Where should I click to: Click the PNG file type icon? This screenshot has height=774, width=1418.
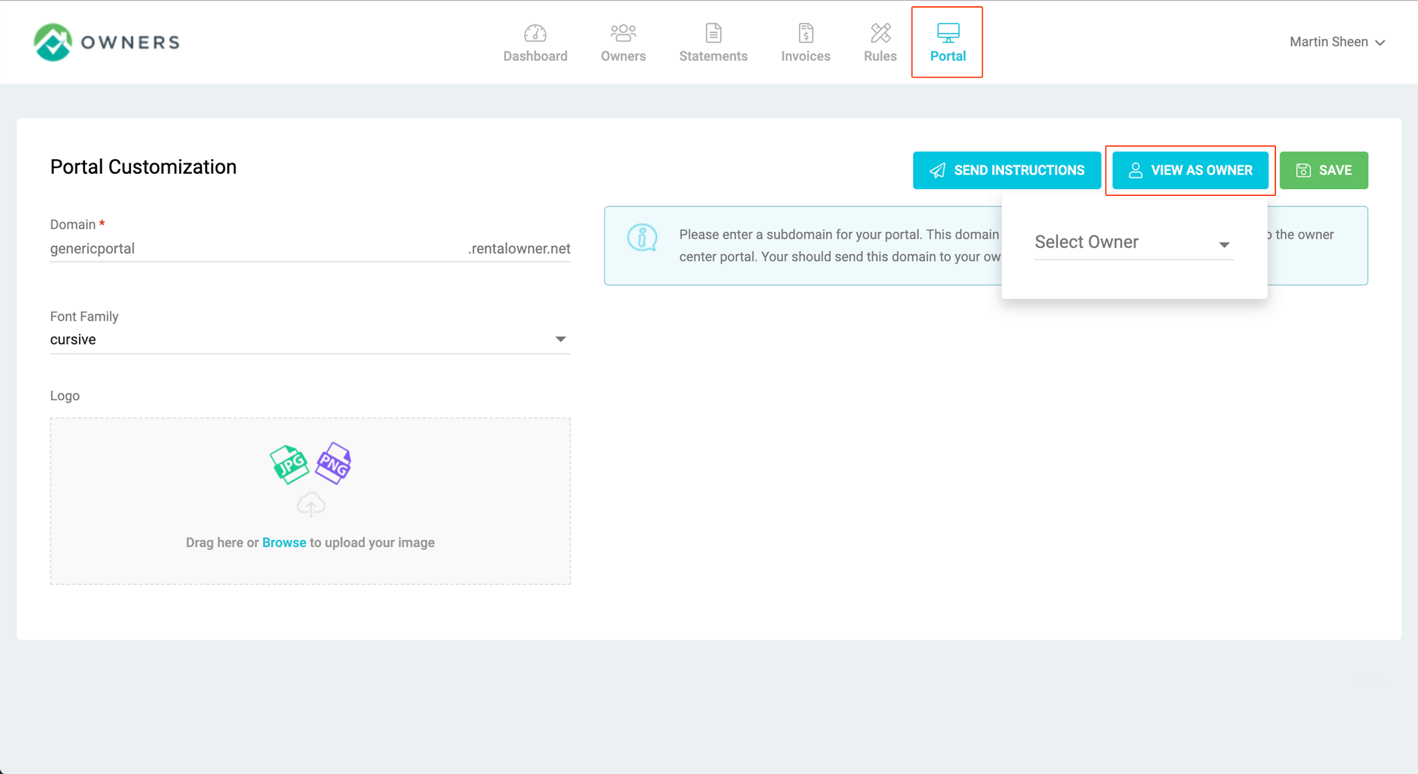coord(334,463)
